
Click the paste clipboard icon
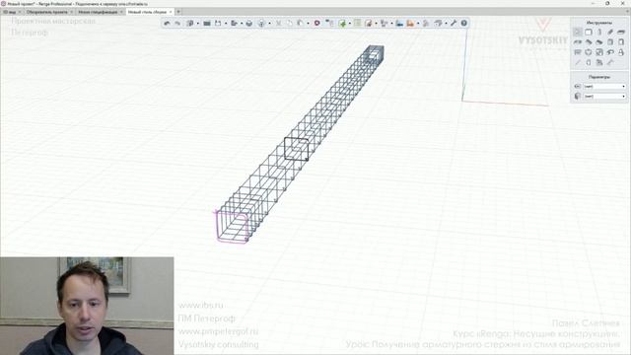tap(300, 24)
